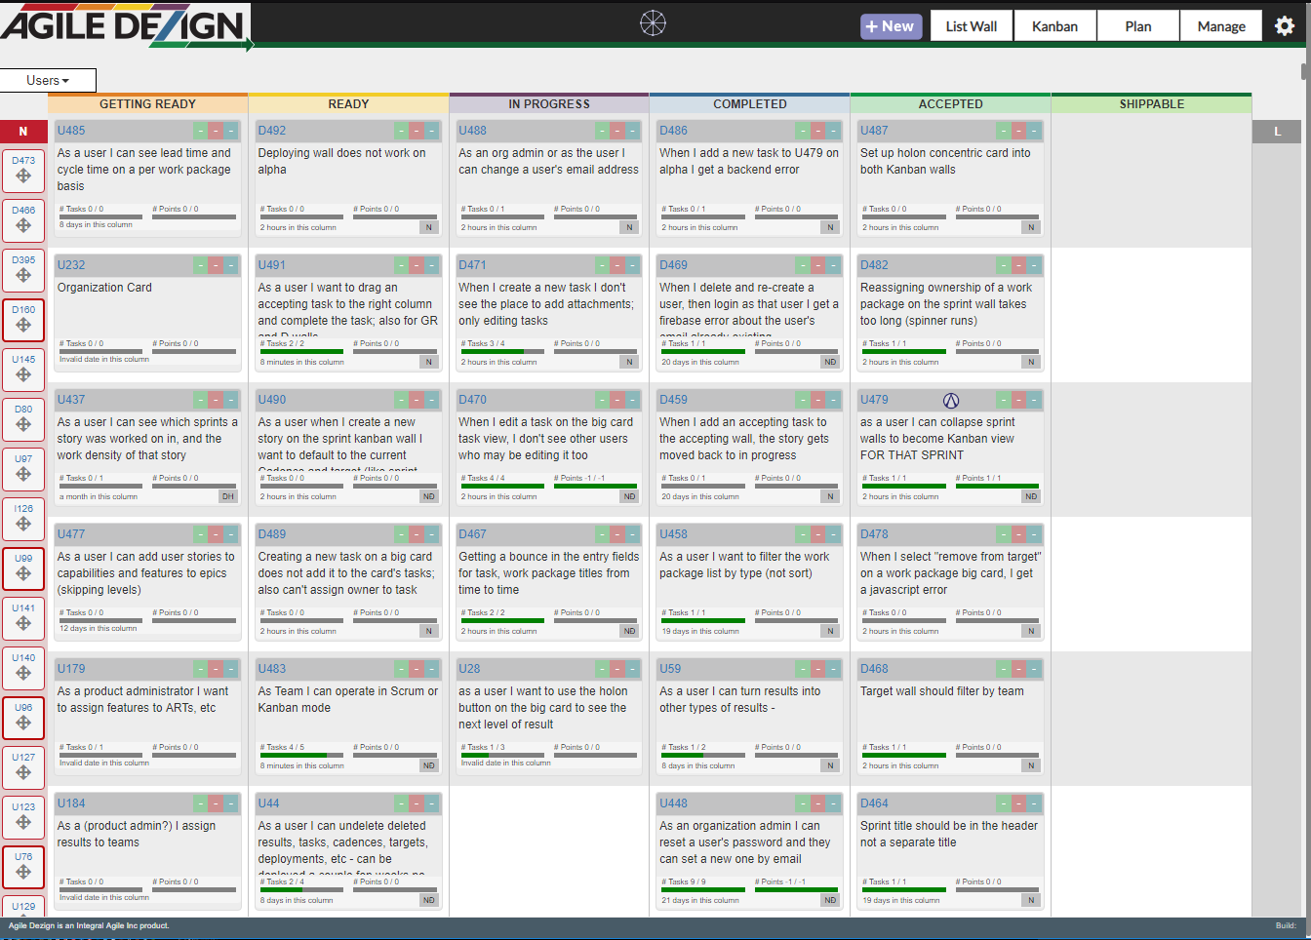The image size is (1311, 940).
Task: Click the drag handle on backlog card D473
Action: pos(23,176)
